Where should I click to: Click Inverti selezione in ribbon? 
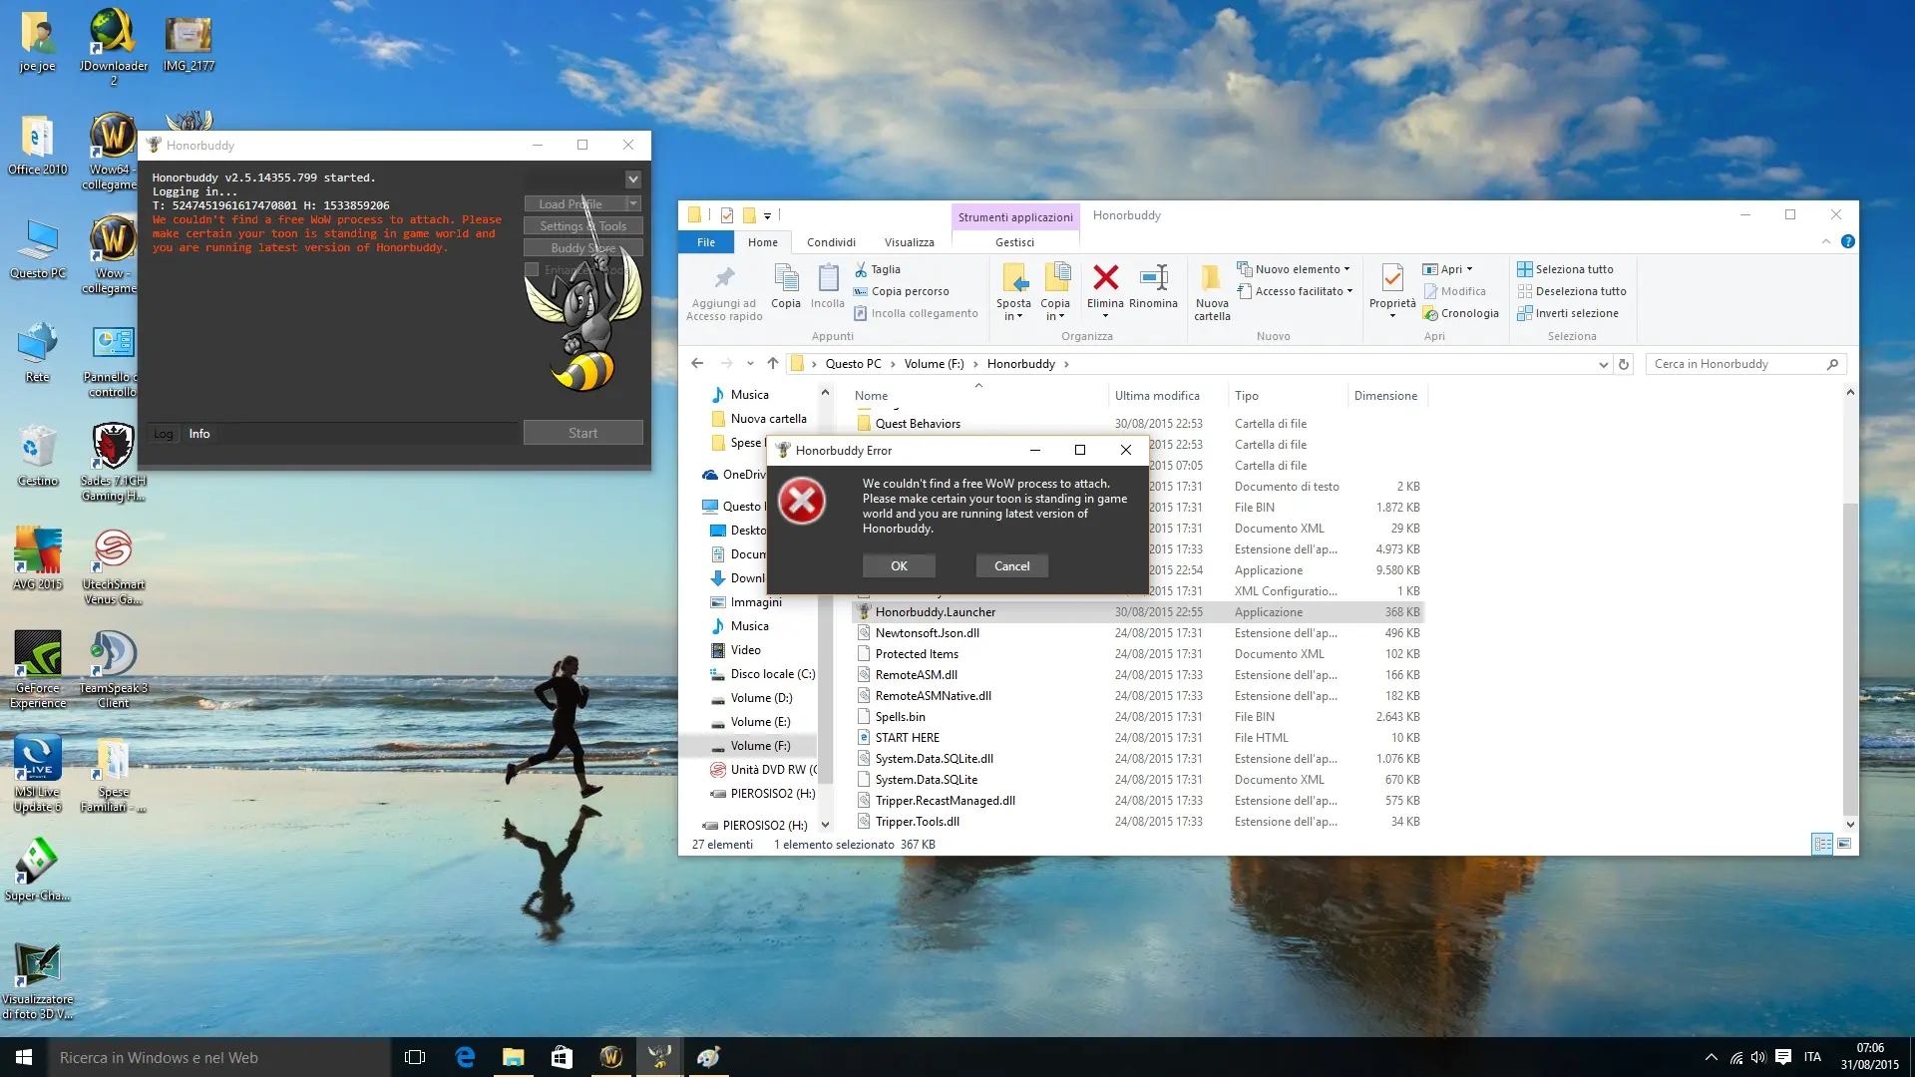coord(1568,313)
